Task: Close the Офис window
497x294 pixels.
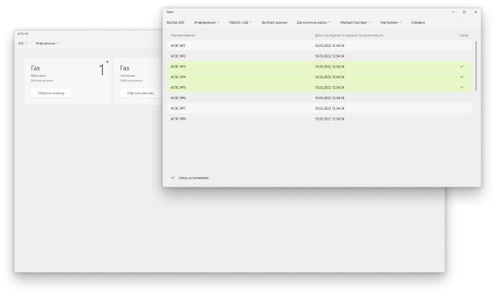Action: tap(475, 12)
